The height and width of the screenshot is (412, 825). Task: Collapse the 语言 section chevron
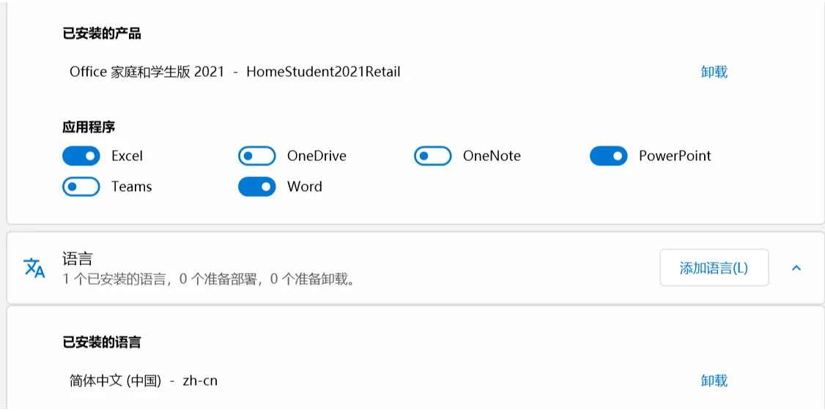pos(796,268)
